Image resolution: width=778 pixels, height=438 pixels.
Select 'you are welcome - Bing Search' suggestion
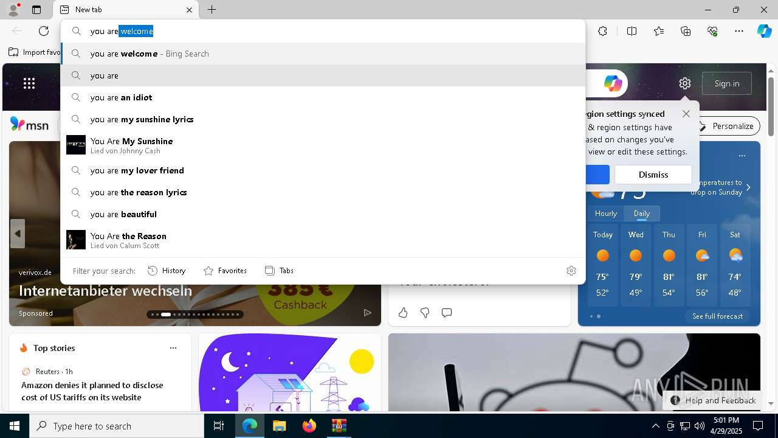click(323, 54)
